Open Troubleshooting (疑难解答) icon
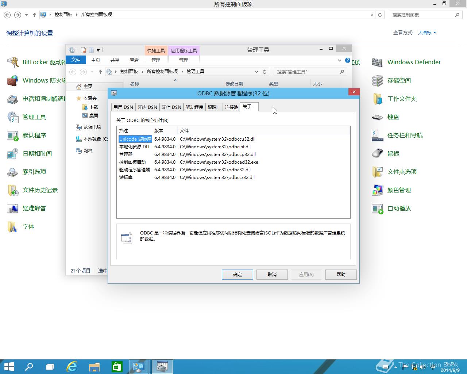Screen dimensions: 467x374 tap(13, 208)
